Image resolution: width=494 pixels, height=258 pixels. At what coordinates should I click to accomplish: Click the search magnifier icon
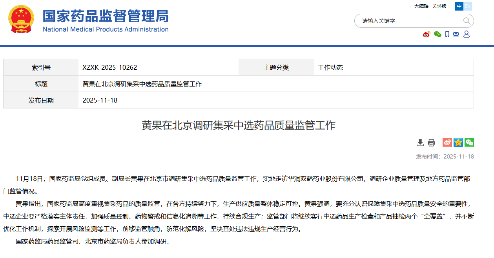coord(467,21)
